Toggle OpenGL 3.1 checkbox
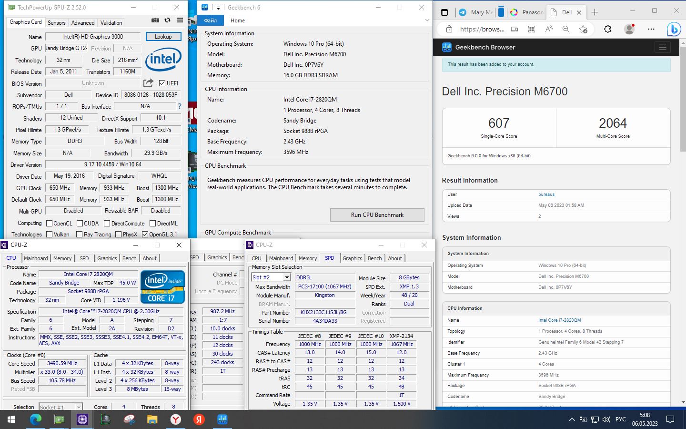This screenshot has width=686, height=429. click(145, 234)
